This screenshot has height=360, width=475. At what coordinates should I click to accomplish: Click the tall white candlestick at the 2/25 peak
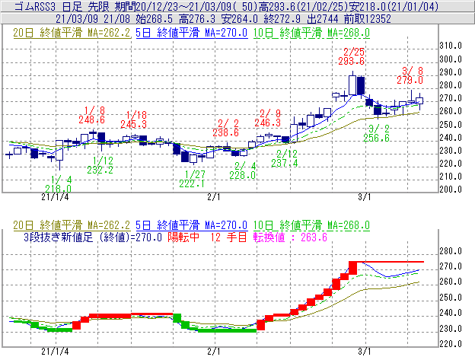(x=352, y=85)
